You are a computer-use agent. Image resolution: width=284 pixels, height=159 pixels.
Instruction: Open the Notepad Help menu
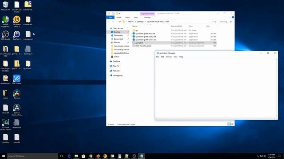coord(181,57)
